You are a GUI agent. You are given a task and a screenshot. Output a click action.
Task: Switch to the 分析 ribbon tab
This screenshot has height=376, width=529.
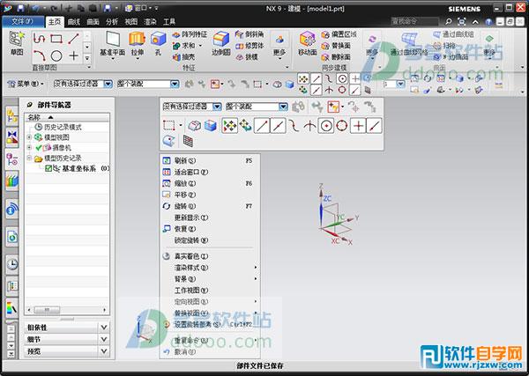coord(112,22)
